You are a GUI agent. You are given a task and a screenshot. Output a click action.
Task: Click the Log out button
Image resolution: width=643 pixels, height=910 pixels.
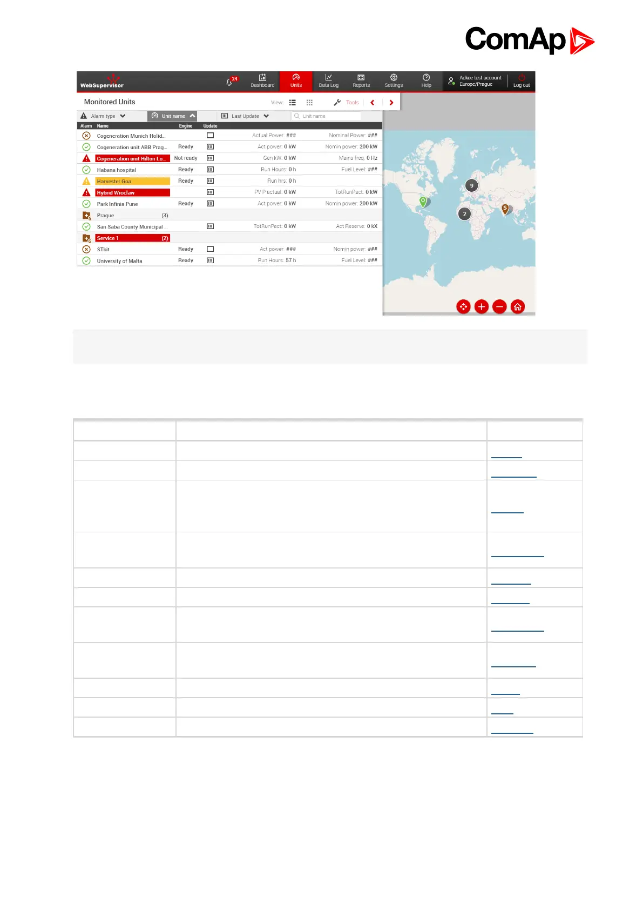(x=522, y=81)
